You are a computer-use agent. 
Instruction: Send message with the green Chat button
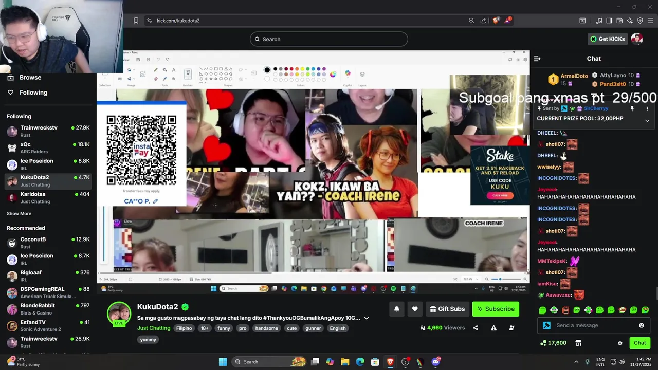coord(640,343)
